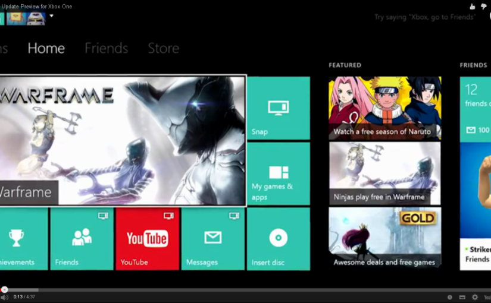This screenshot has height=303, width=491.
Task: Click the video progress bar
Action: pos(245,290)
